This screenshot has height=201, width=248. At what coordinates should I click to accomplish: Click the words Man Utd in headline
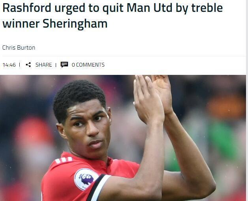click(x=149, y=8)
